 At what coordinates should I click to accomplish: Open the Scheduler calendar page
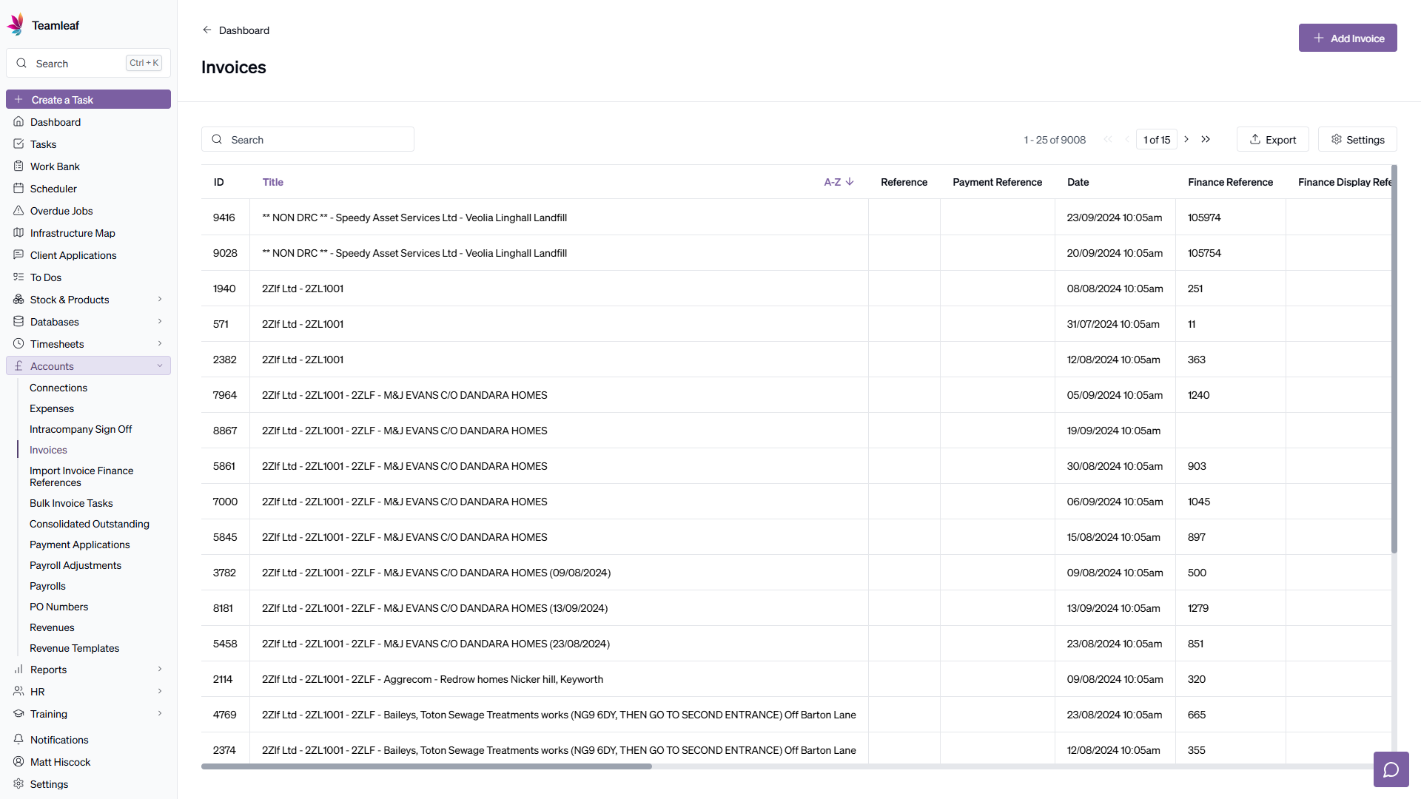click(x=54, y=189)
